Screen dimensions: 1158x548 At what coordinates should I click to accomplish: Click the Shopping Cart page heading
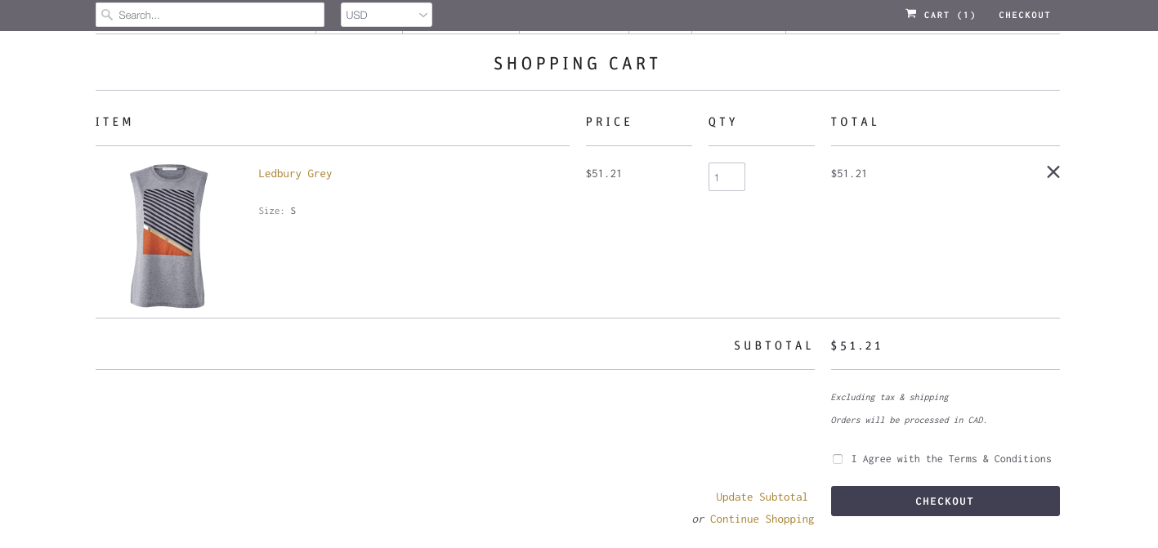(x=577, y=64)
